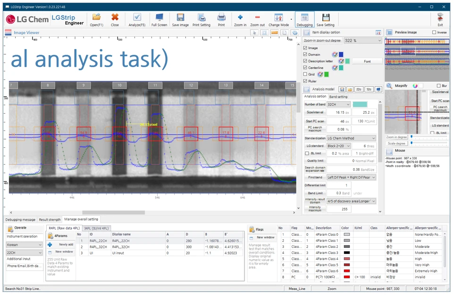
Task: Toggle the Description letter checkbox
Action: 305,61
